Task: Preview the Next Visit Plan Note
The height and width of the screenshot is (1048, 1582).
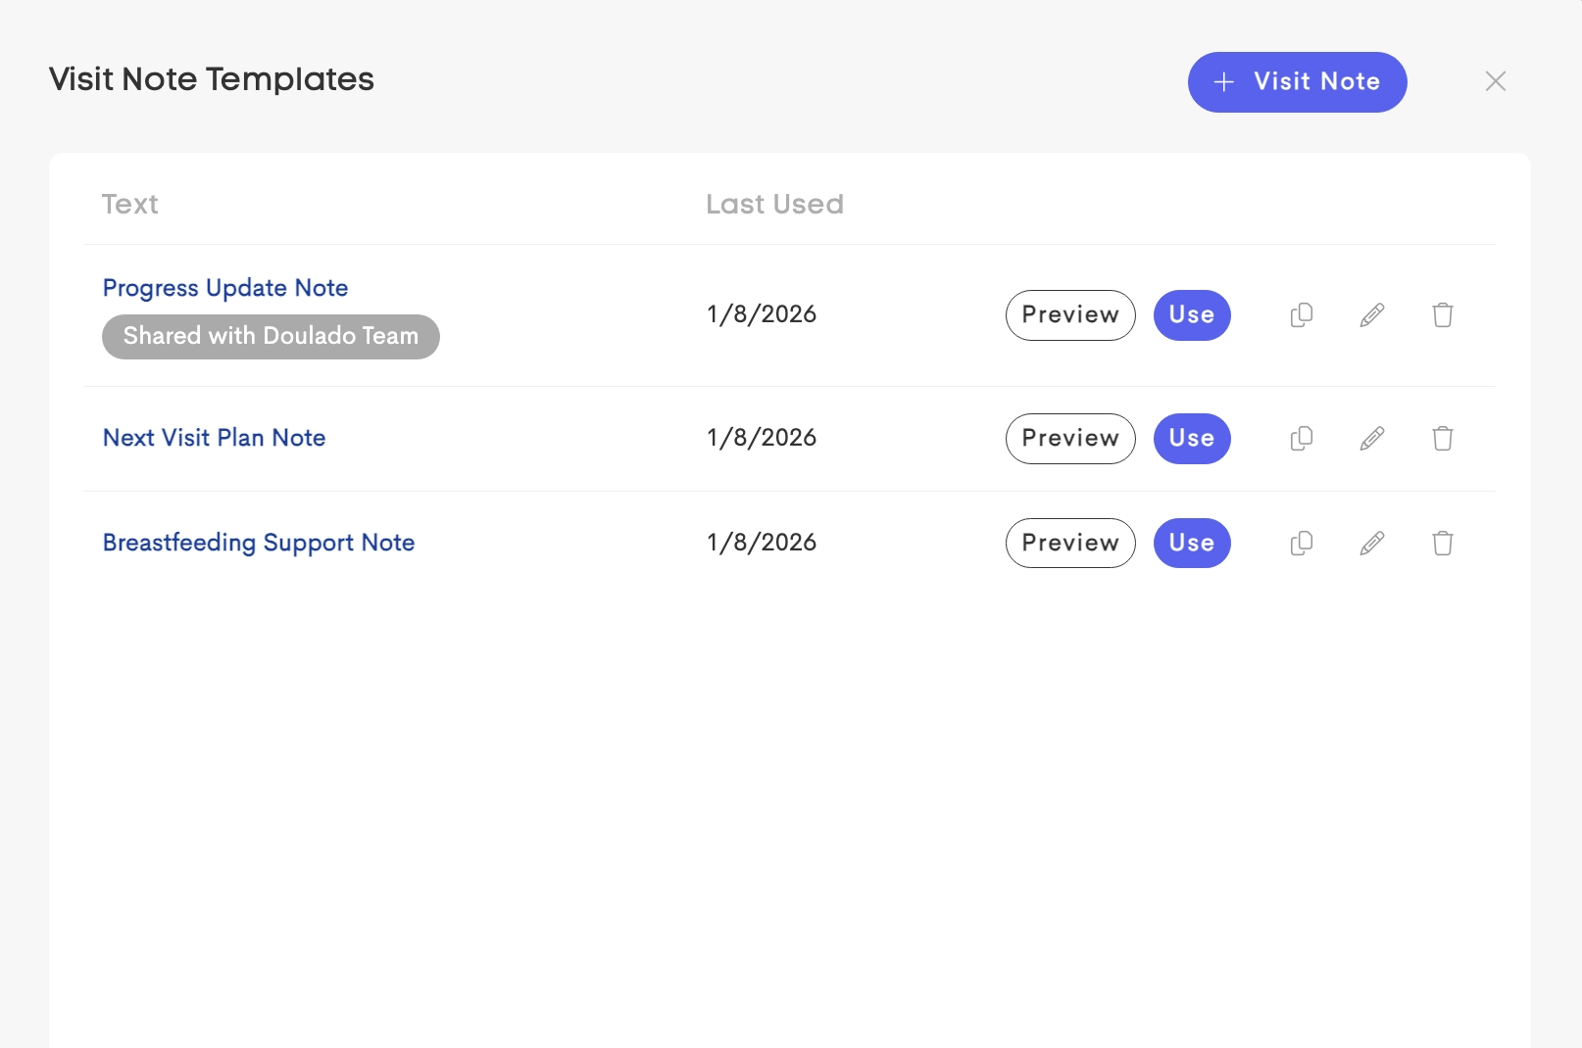Action: [x=1070, y=439]
